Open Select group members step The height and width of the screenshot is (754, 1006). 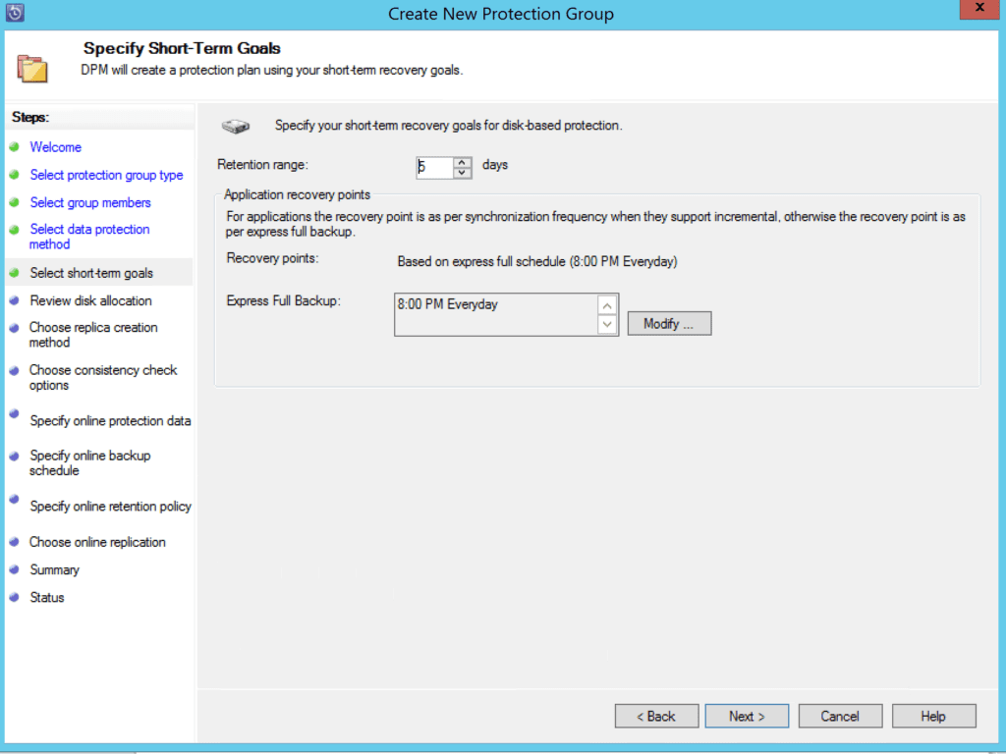coord(90,202)
